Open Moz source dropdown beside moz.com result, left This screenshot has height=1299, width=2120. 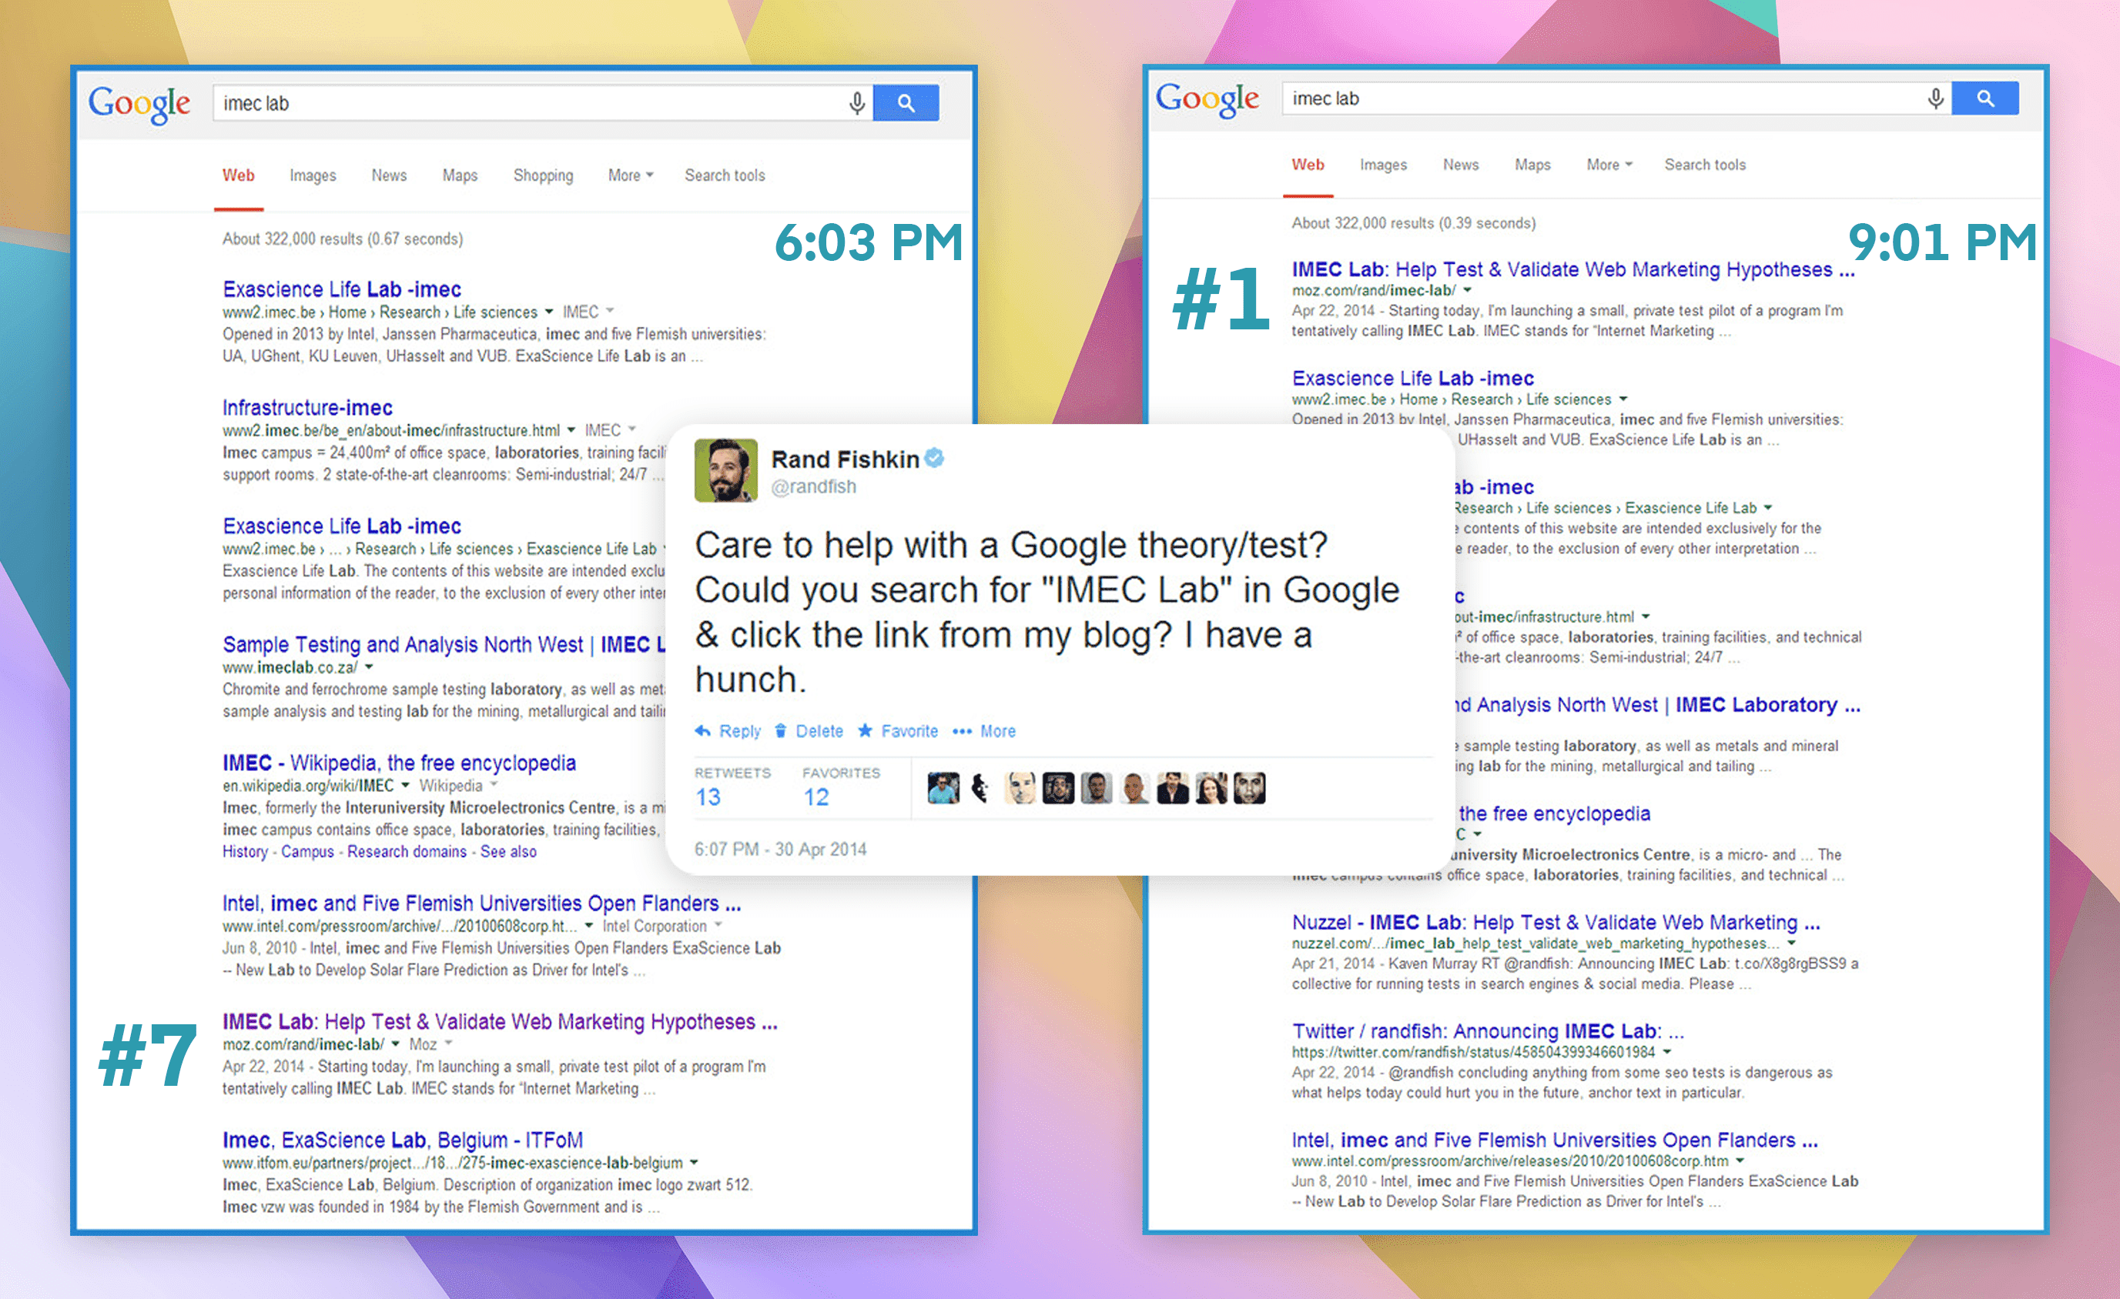pos(431,1044)
